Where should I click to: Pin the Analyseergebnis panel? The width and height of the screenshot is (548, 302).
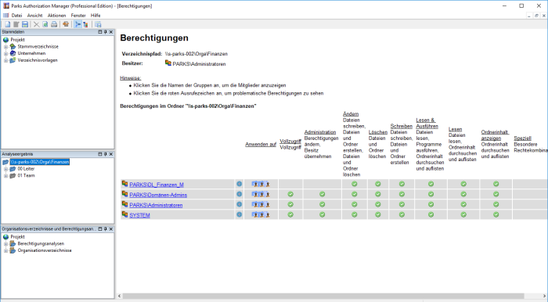click(x=106, y=154)
